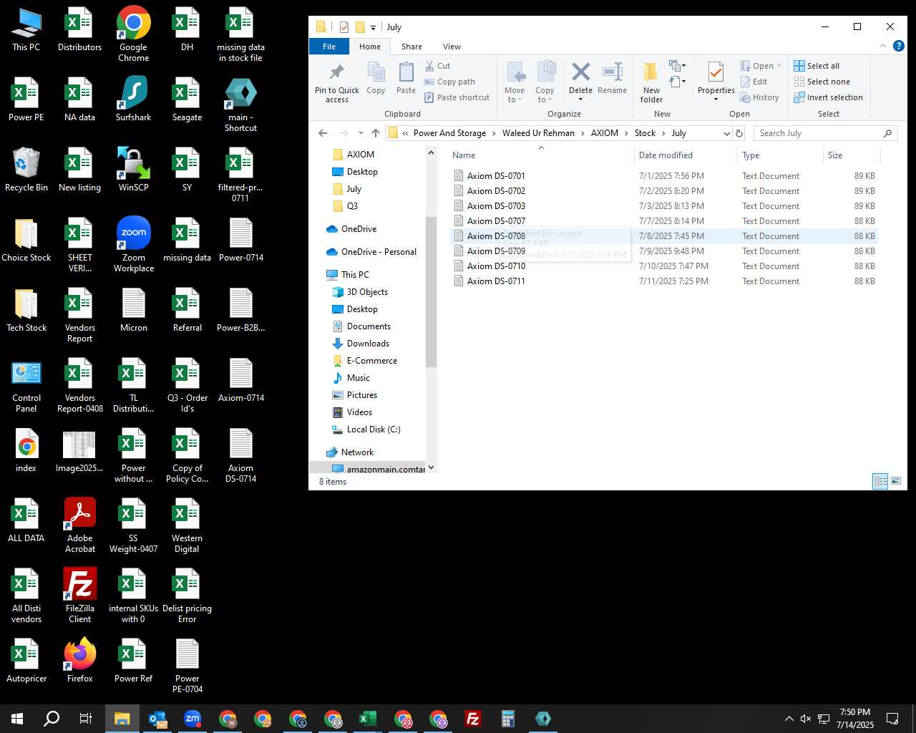Go back with the back arrow
Viewport: 916px width, 733px height.
[323, 133]
